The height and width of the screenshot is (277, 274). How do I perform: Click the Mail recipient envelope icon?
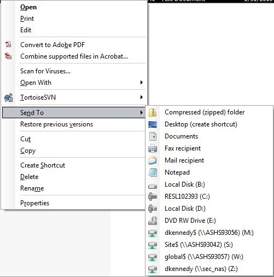(x=153, y=160)
